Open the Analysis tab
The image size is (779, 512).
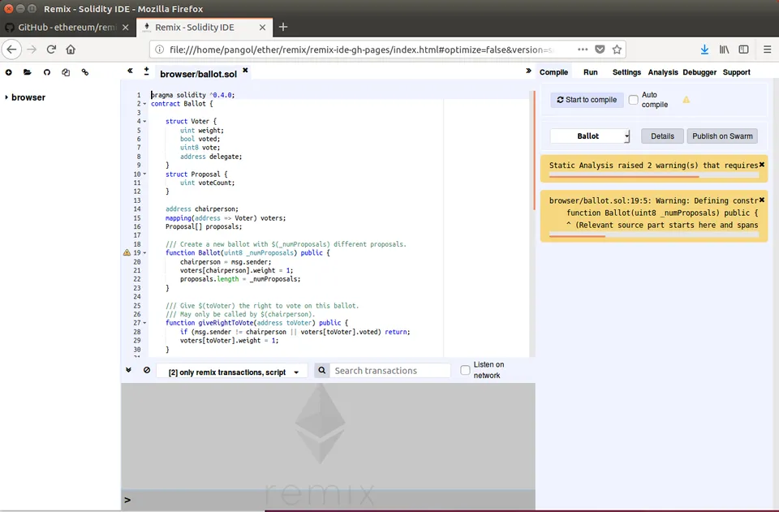click(663, 72)
